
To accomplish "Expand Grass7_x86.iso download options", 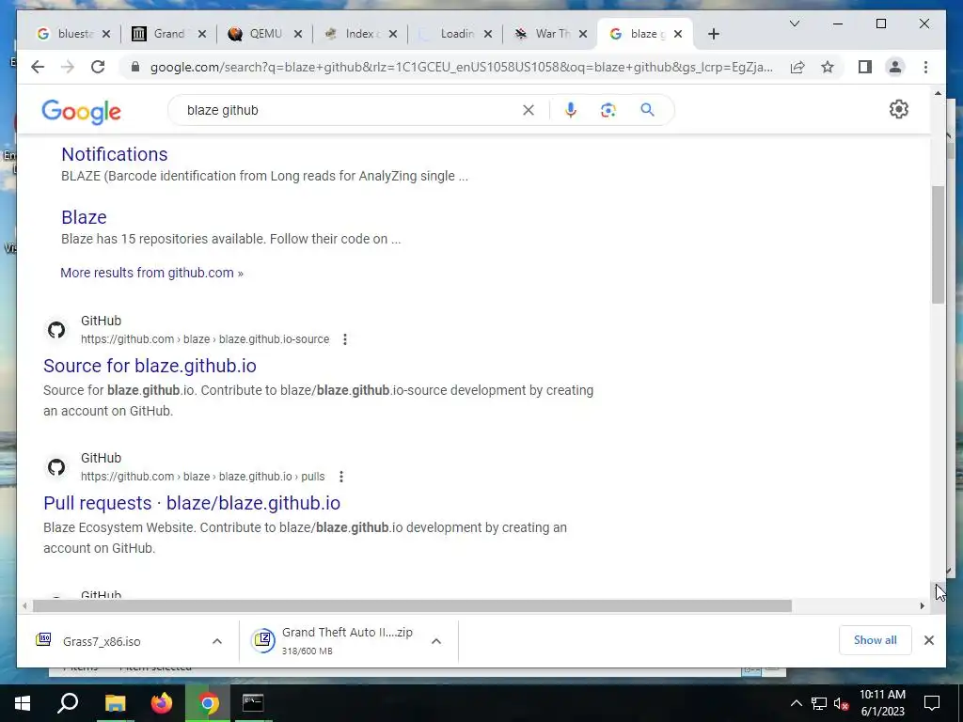I will [x=217, y=641].
